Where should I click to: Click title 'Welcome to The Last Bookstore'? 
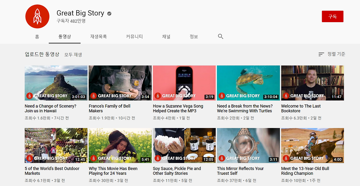pyautogui.click(x=301, y=108)
